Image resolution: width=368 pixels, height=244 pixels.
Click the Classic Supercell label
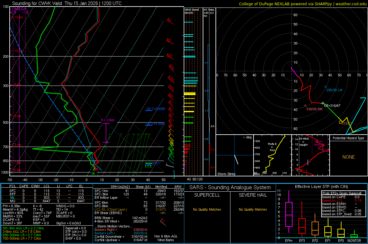point(319,143)
